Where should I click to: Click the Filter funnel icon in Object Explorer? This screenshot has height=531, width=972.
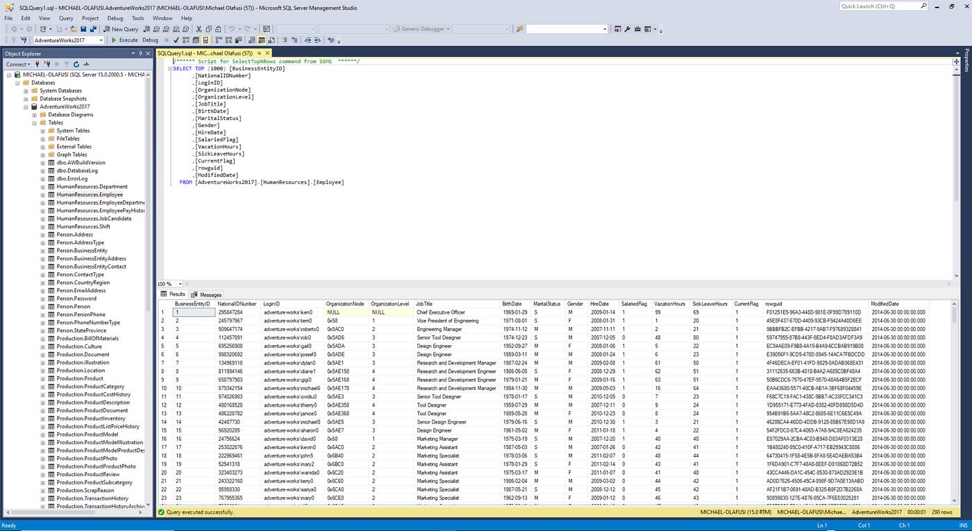pyautogui.click(x=67, y=65)
